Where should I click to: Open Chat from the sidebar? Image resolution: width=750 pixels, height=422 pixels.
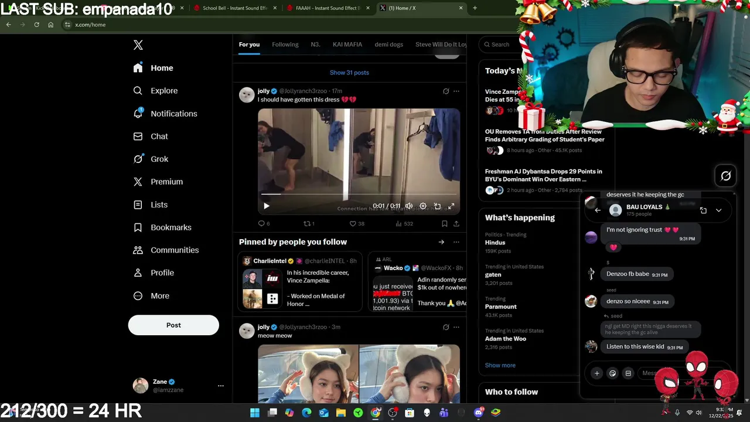point(151,136)
